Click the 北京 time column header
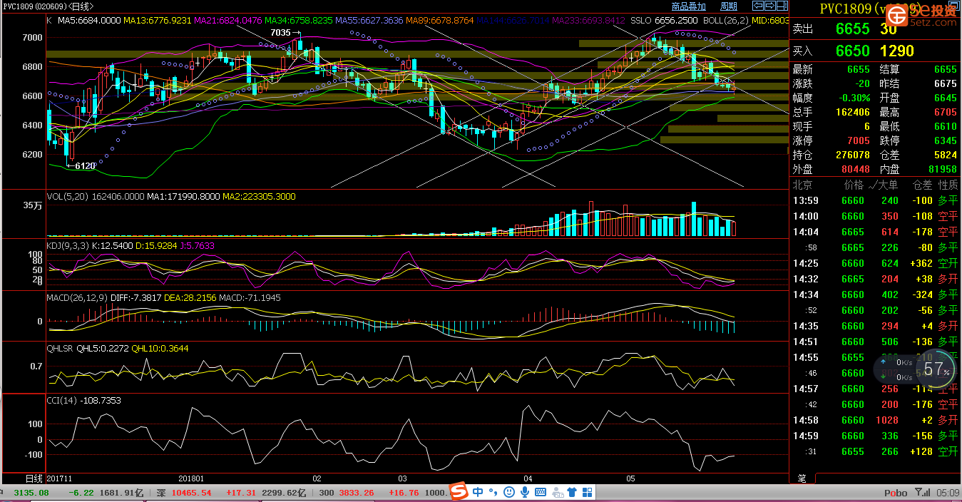 (x=803, y=185)
